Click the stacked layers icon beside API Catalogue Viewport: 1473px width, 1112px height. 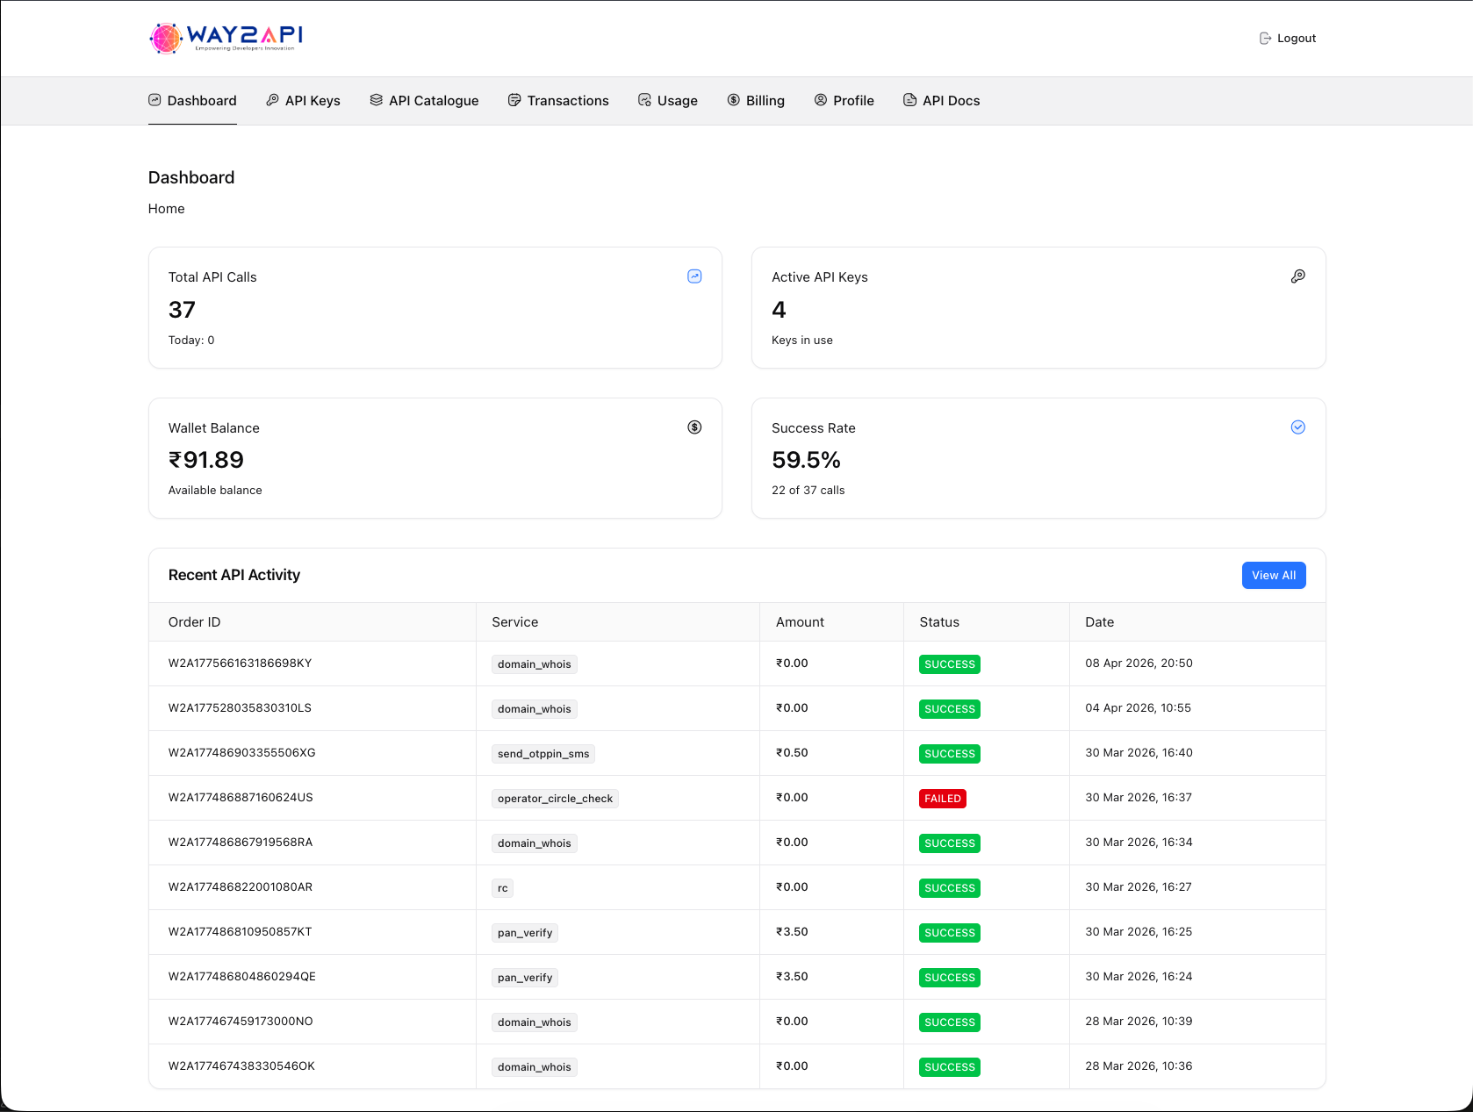[x=376, y=100]
